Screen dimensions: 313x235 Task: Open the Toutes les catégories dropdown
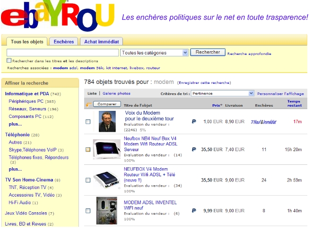(x=154, y=53)
